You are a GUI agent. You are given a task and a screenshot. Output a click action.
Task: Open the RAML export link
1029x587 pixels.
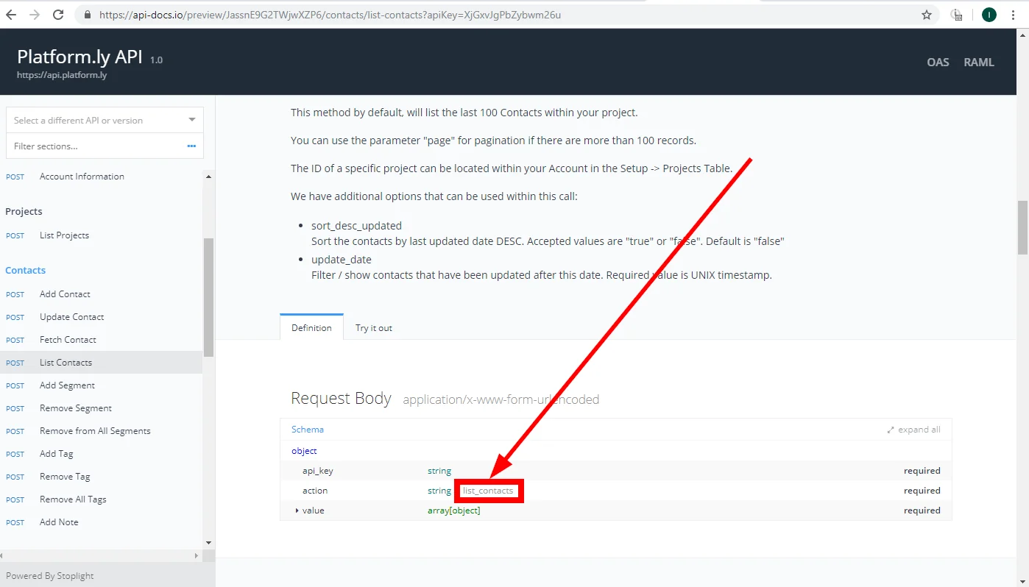click(979, 63)
